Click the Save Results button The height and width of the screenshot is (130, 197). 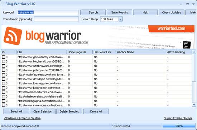119,12
